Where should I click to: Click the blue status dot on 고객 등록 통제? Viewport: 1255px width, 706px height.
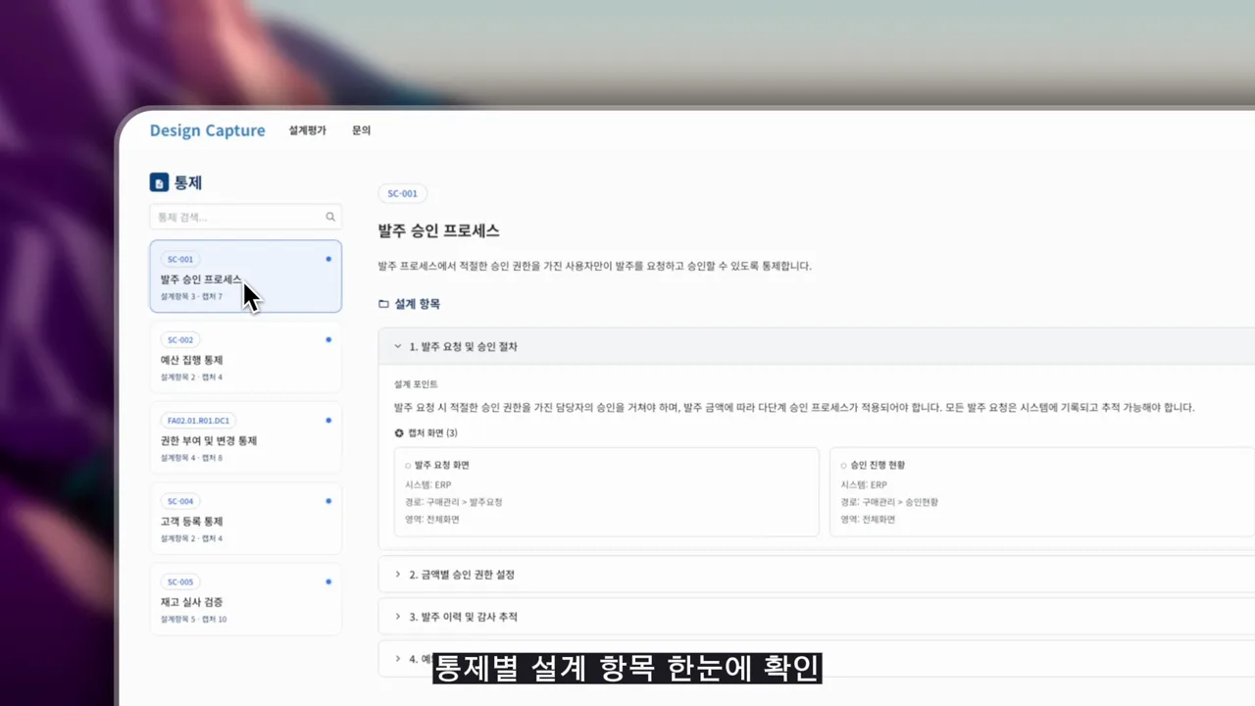328,500
